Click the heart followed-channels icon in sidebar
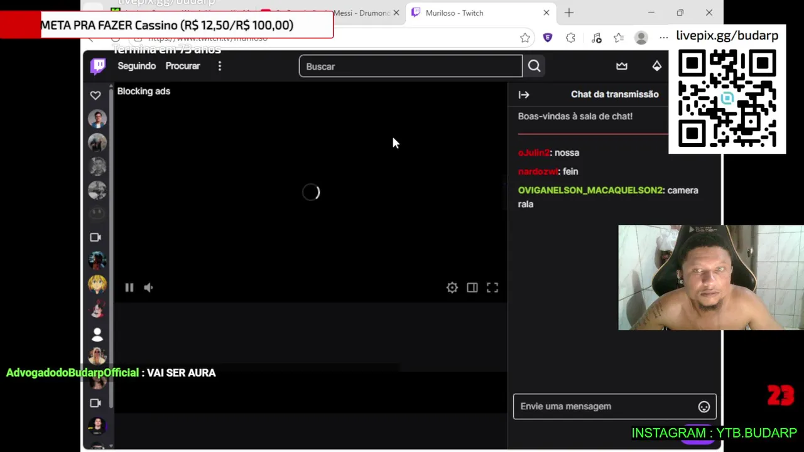The image size is (804, 452). click(x=95, y=95)
